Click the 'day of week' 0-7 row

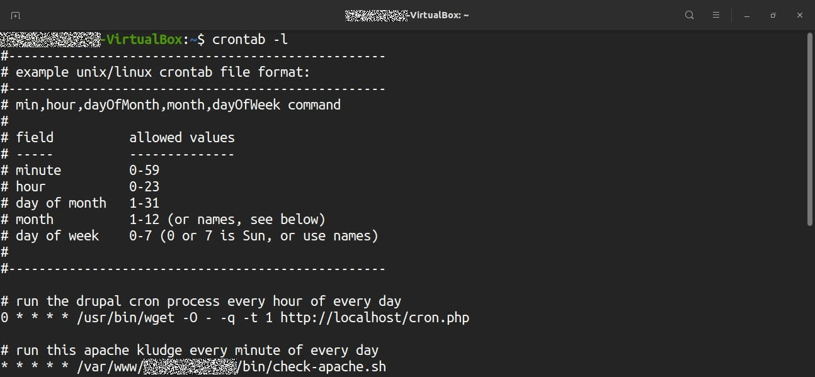click(x=189, y=236)
